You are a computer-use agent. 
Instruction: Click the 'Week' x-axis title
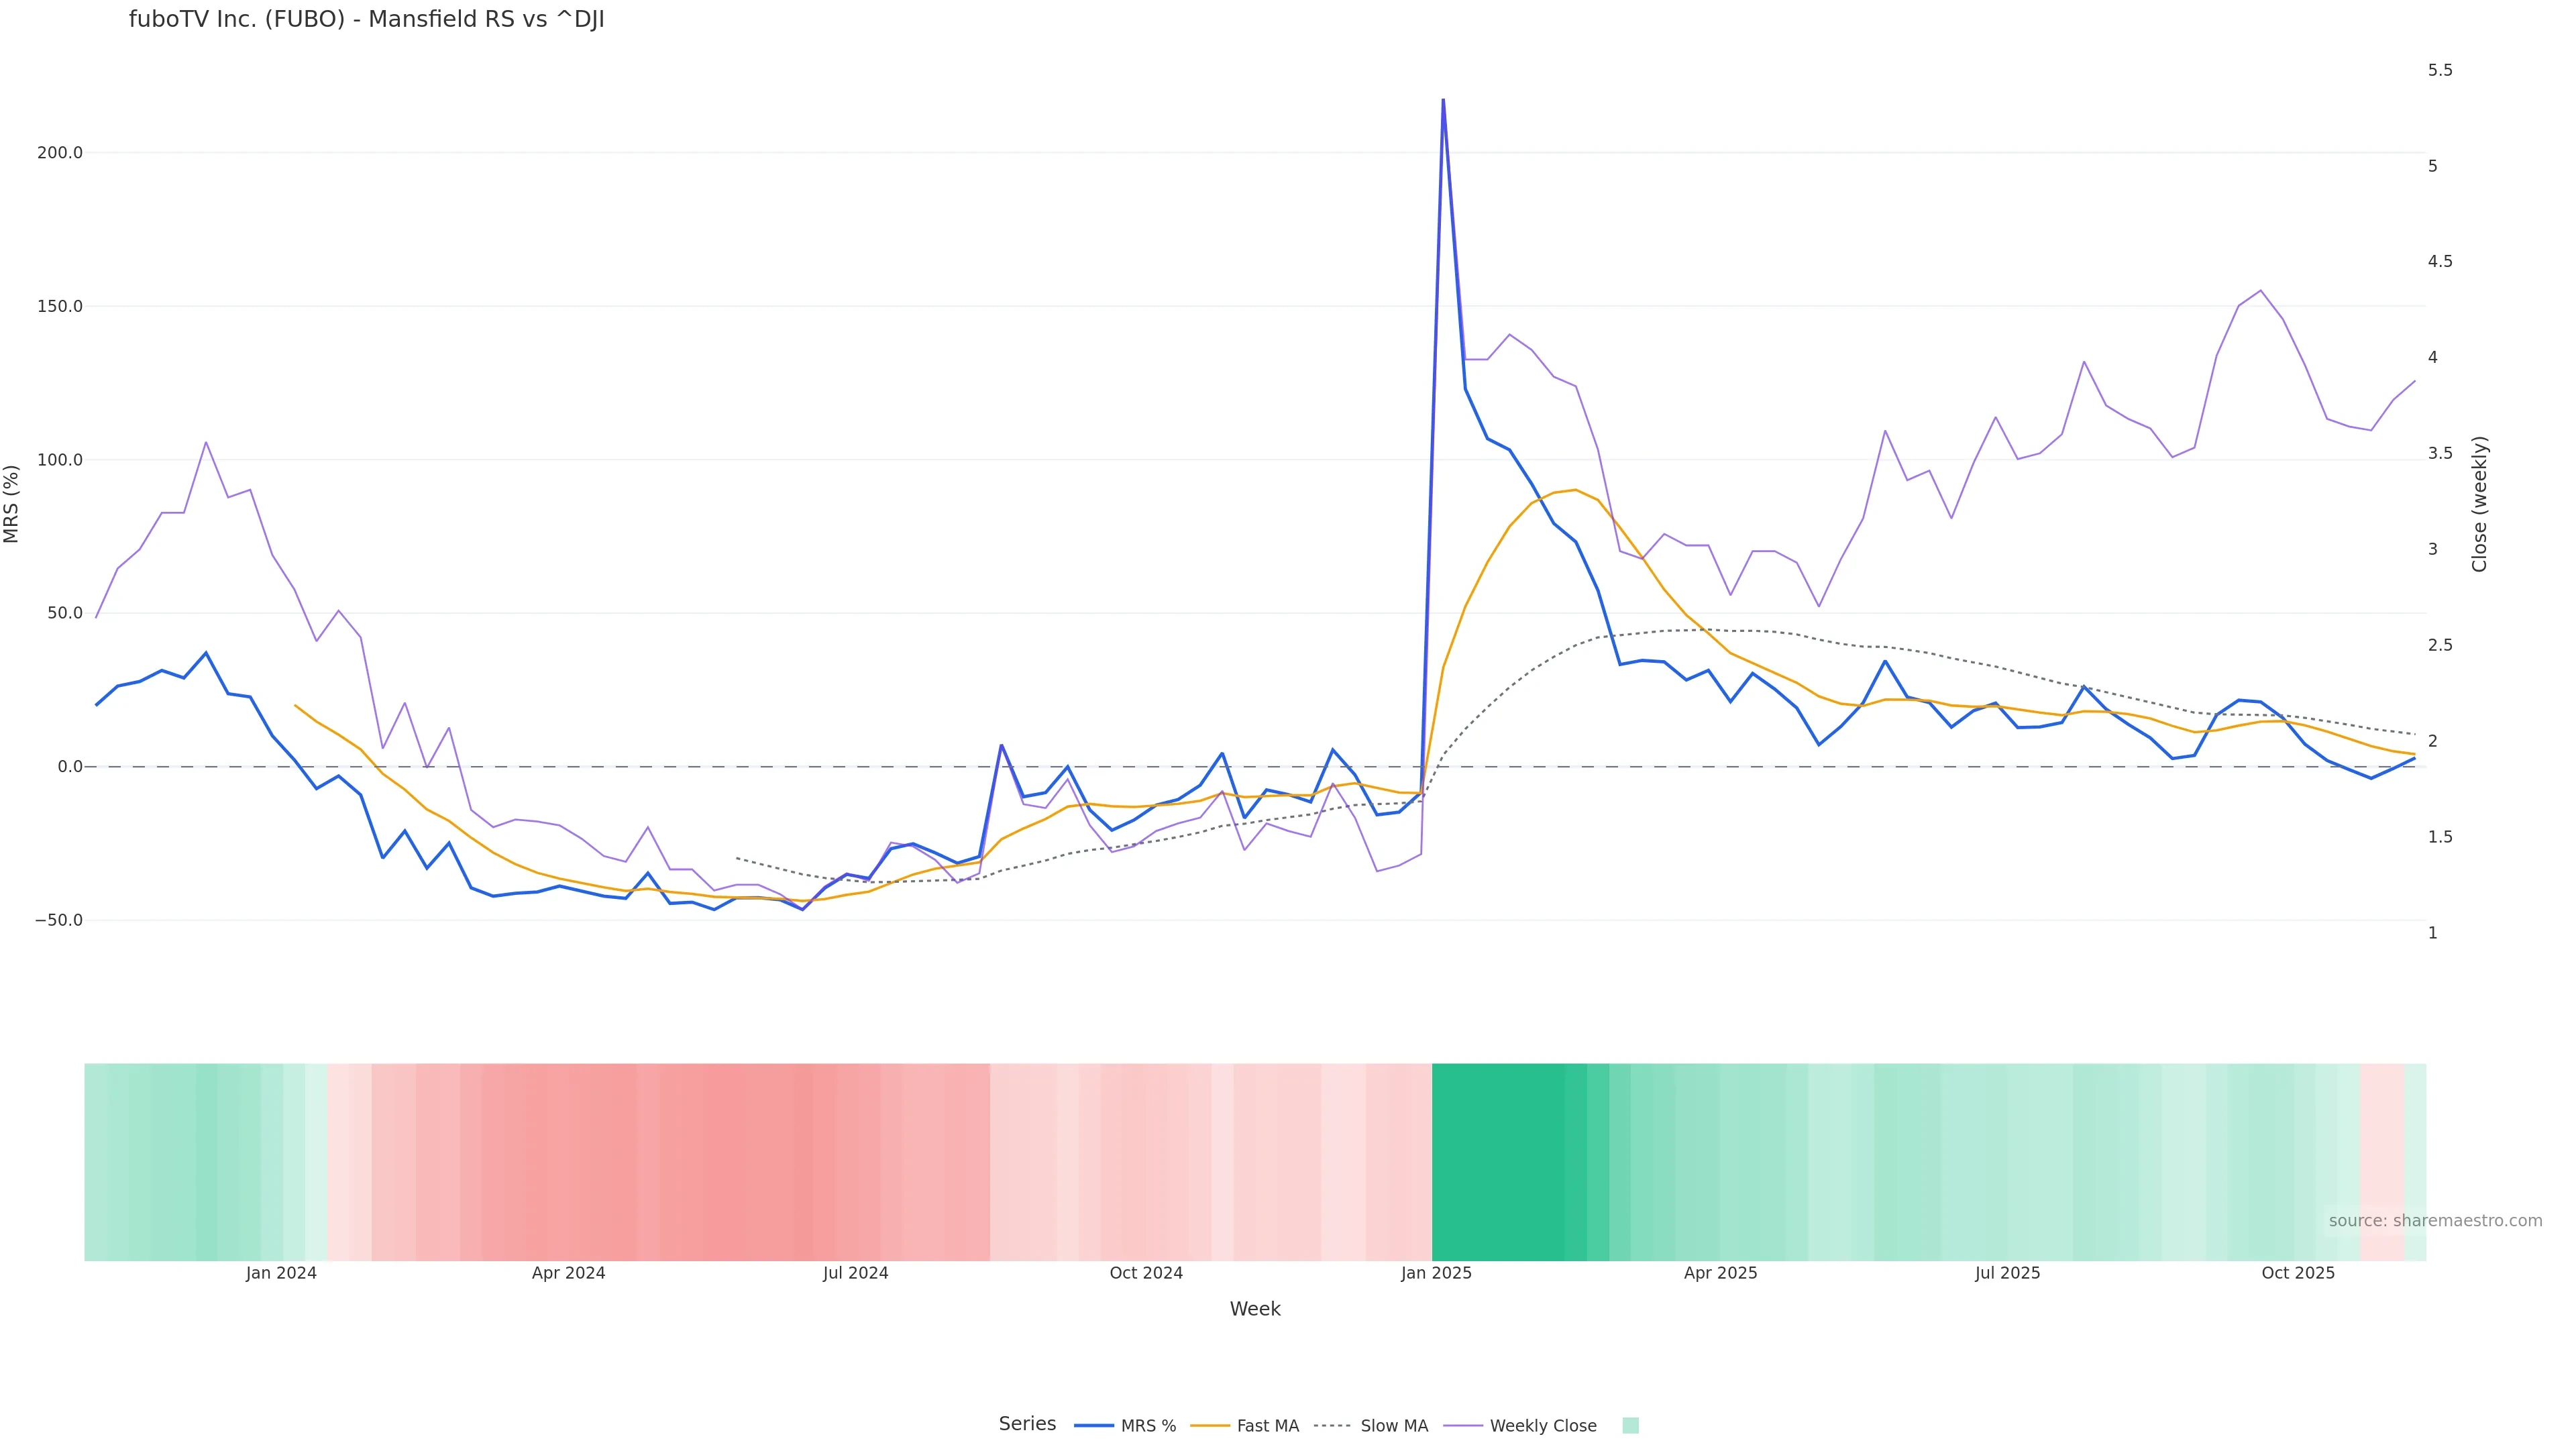point(1255,1309)
